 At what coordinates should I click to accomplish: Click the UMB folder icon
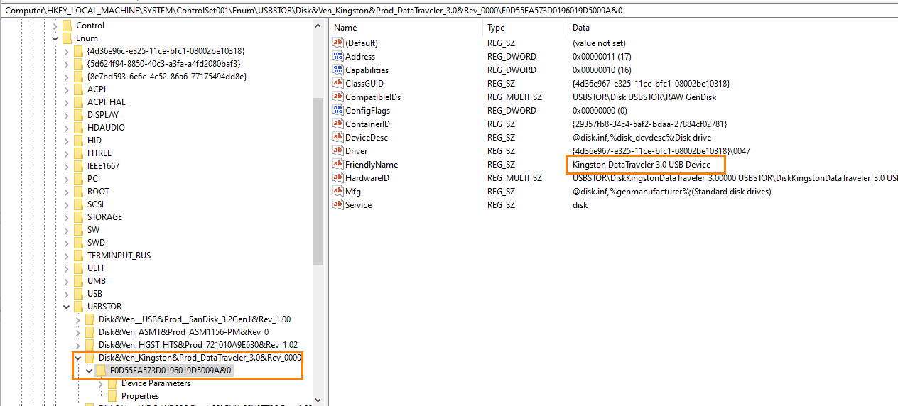pyautogui.click(x=78, y=281)
